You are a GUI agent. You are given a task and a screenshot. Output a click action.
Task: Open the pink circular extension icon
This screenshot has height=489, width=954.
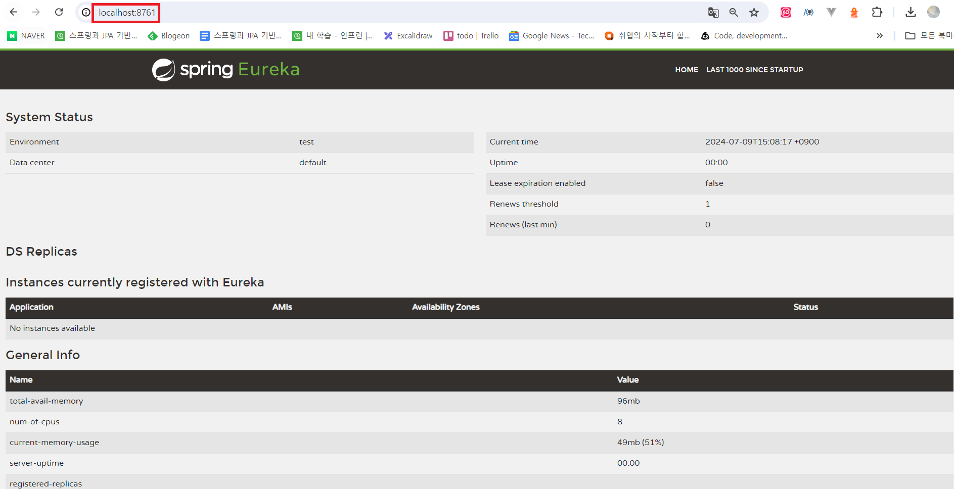[x=786, y=13]
